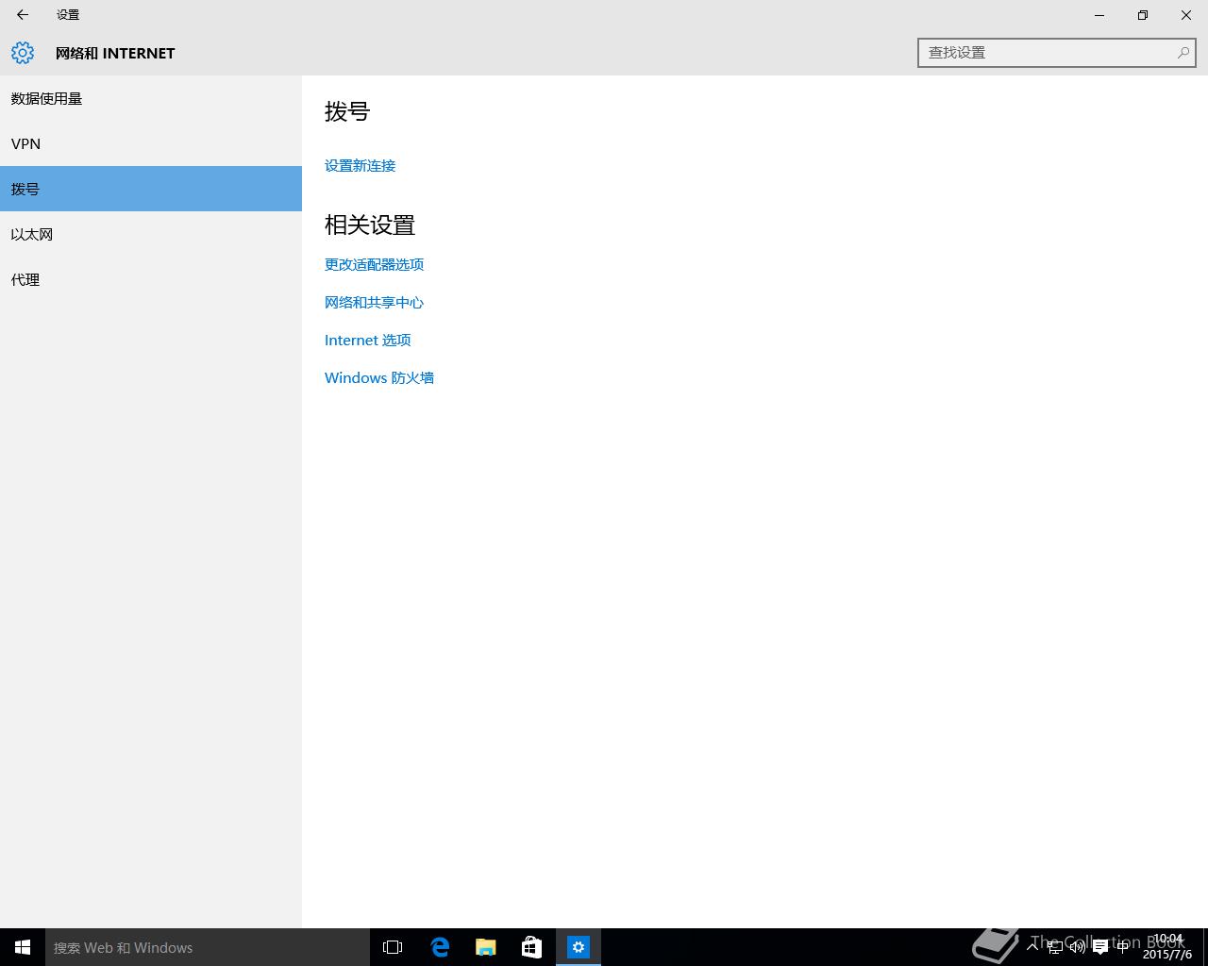1208x966 pixels.
Task: Open 网络和共享中心 link
Action: [x=374, y=302]
